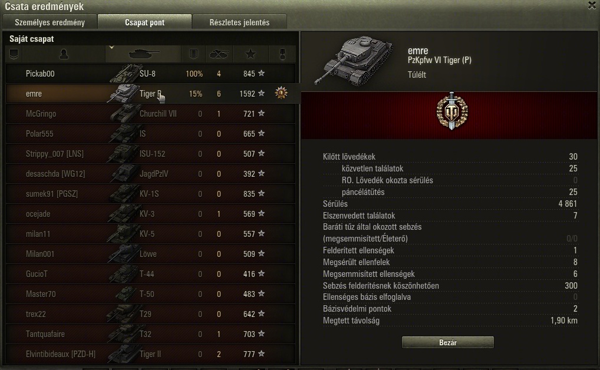Select the Csapat pont tab
600x370 pixels.
click(x=144, y=22)
